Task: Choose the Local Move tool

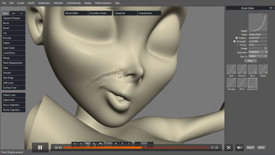Action: pos(14,53)
